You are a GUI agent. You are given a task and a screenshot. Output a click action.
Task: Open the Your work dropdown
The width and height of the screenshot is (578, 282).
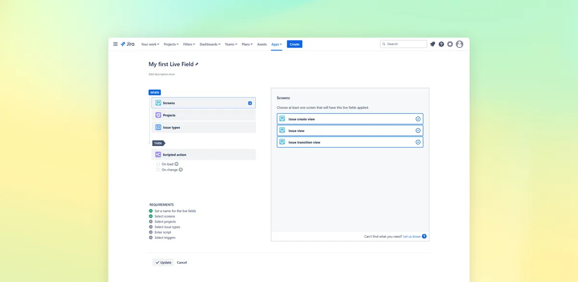click(150, 44)
